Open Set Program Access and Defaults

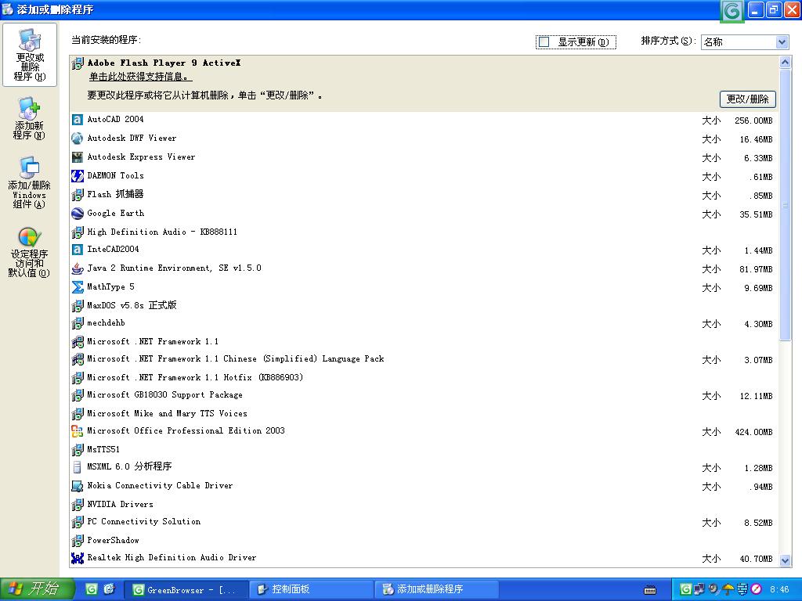click(29, 253)
